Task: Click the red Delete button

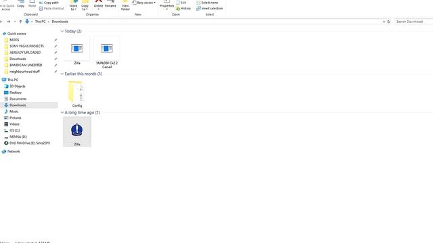Action: point(98,5)
